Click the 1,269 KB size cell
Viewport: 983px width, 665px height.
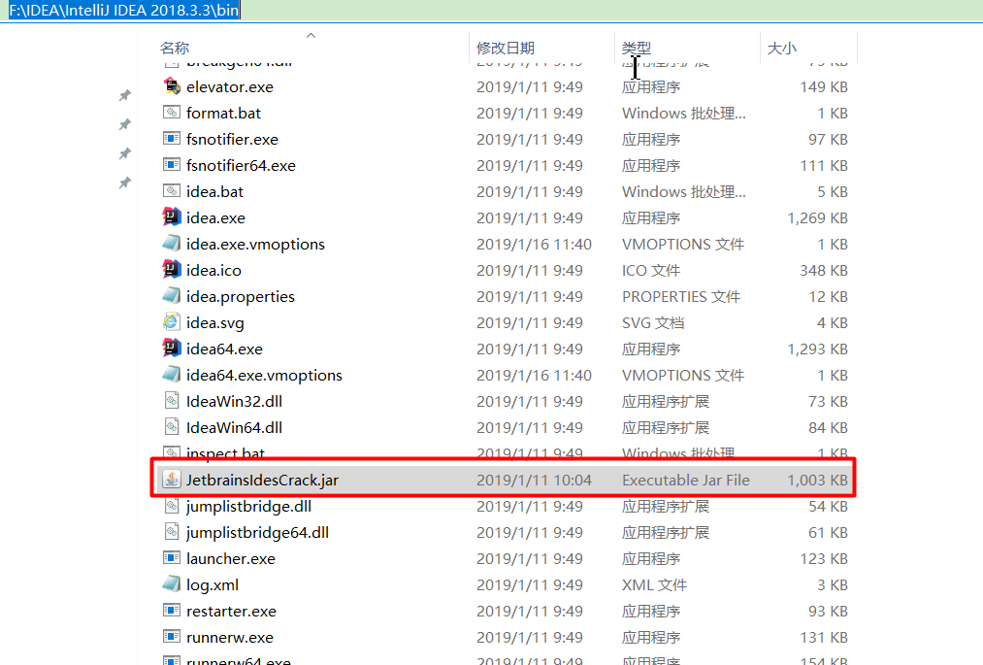[x=817, y=217]
